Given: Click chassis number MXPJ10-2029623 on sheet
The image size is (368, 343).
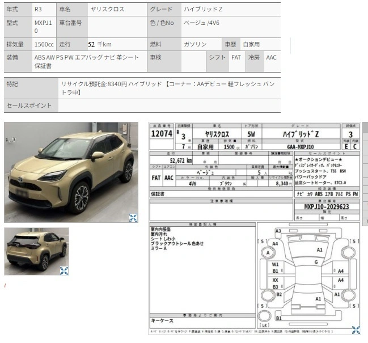Looking at the screenshot, I should [x=327, y=207].
